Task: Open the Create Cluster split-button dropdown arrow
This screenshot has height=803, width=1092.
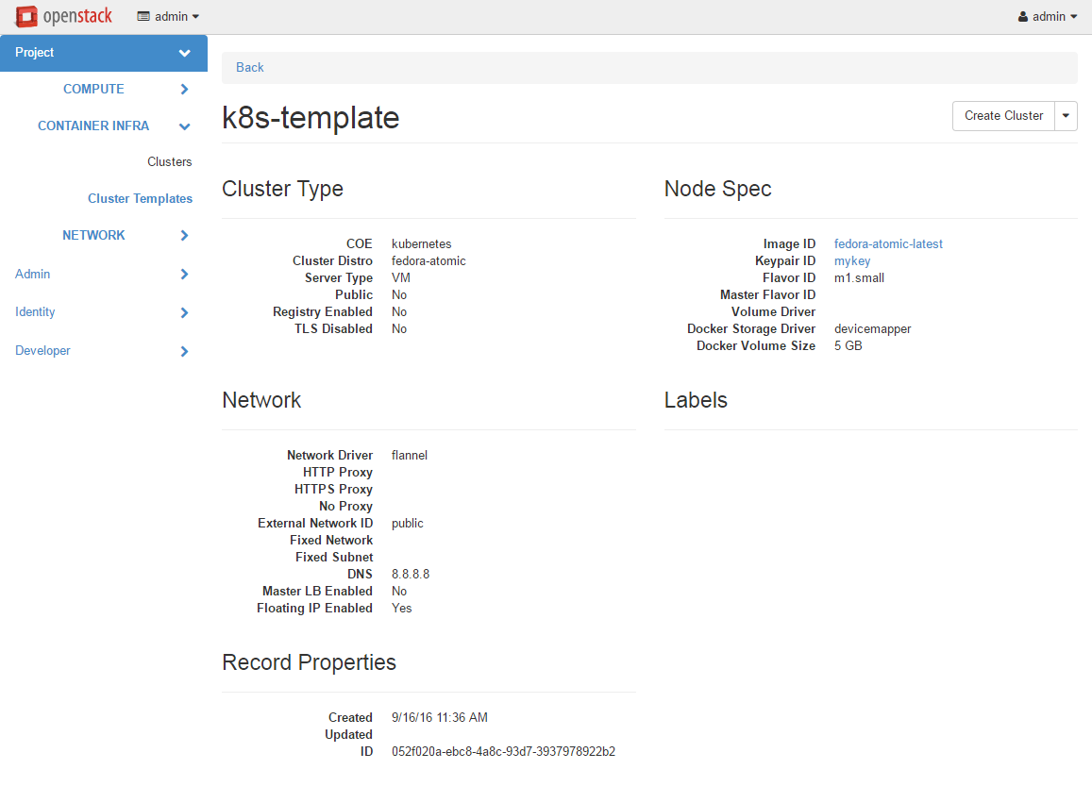Action: (1067, 115)
